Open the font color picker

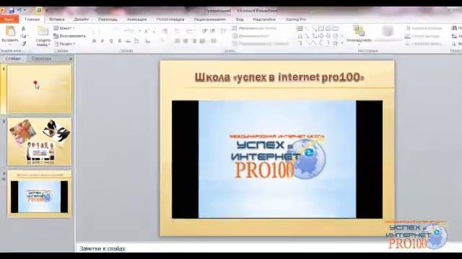coord(162,41)
